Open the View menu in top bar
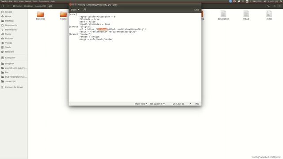The image size is (283, 159). tap(21, 1)
